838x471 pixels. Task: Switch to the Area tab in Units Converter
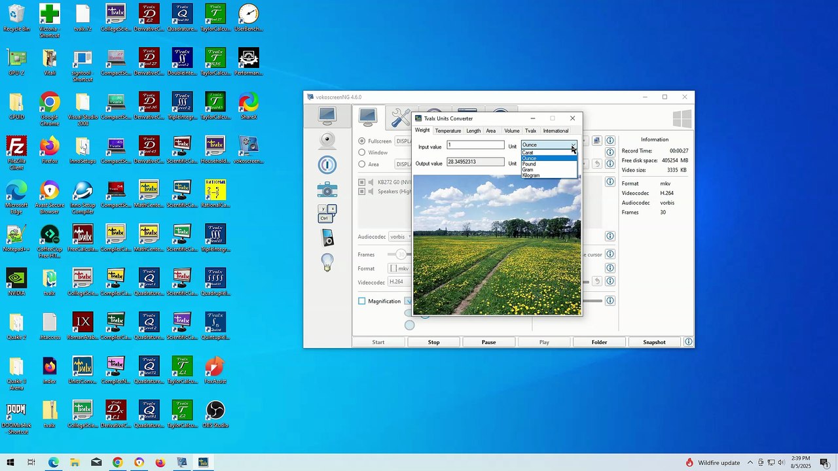pos(491,131)
